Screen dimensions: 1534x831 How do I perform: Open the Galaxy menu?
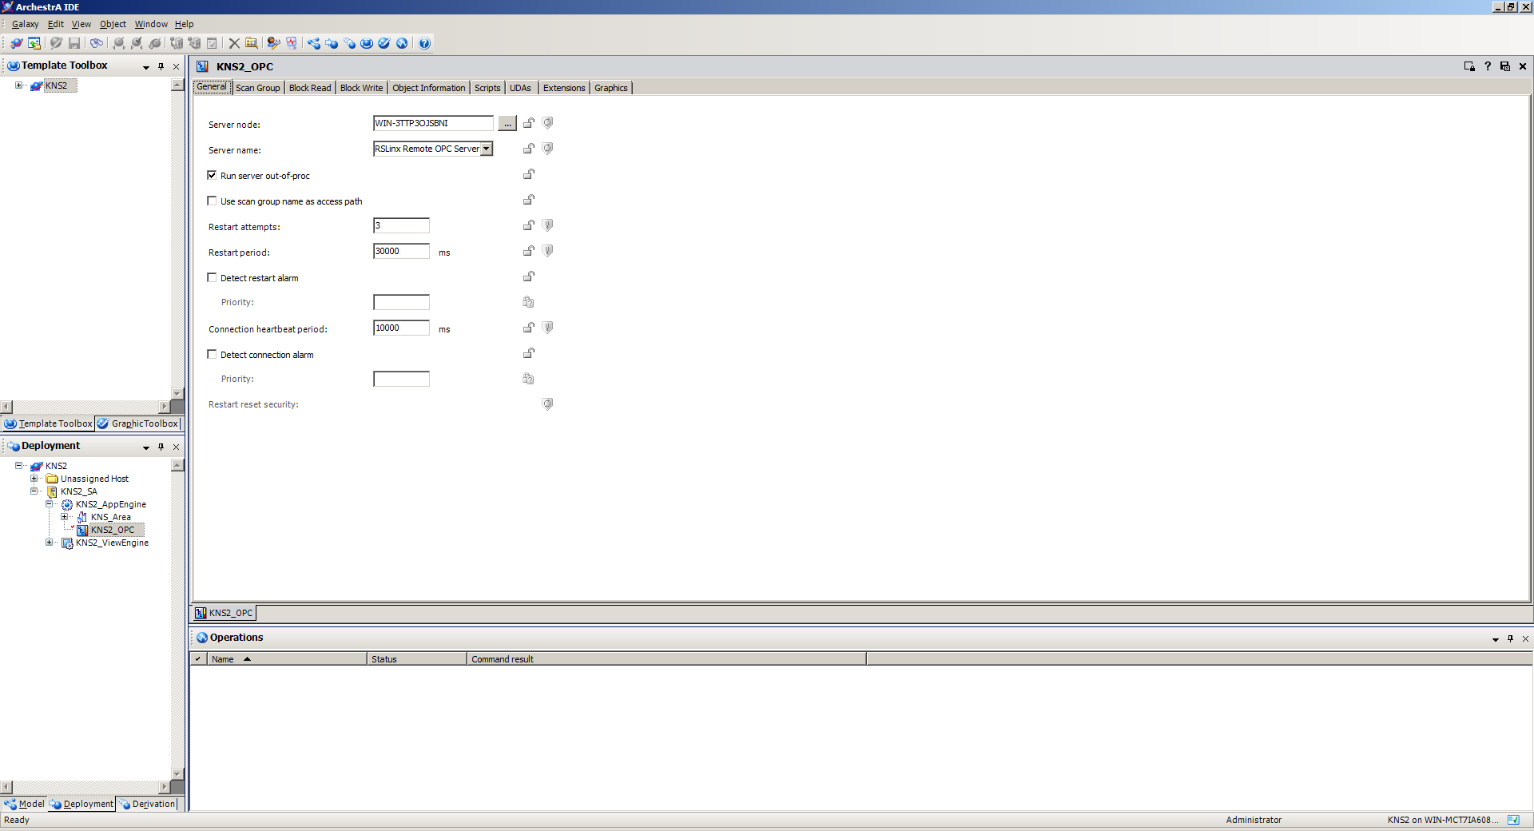tap(25, 24)
